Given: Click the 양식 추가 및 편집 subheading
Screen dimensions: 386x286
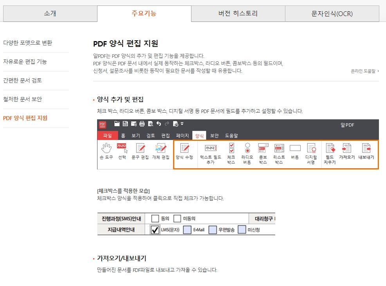Looking at the screenshot, I should click(120, 99).
